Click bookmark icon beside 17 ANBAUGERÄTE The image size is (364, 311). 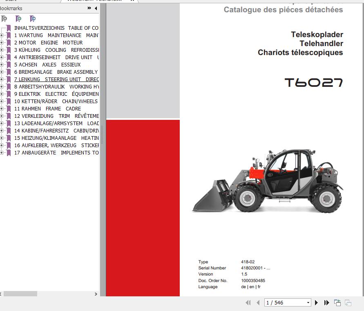pos(9,152)
